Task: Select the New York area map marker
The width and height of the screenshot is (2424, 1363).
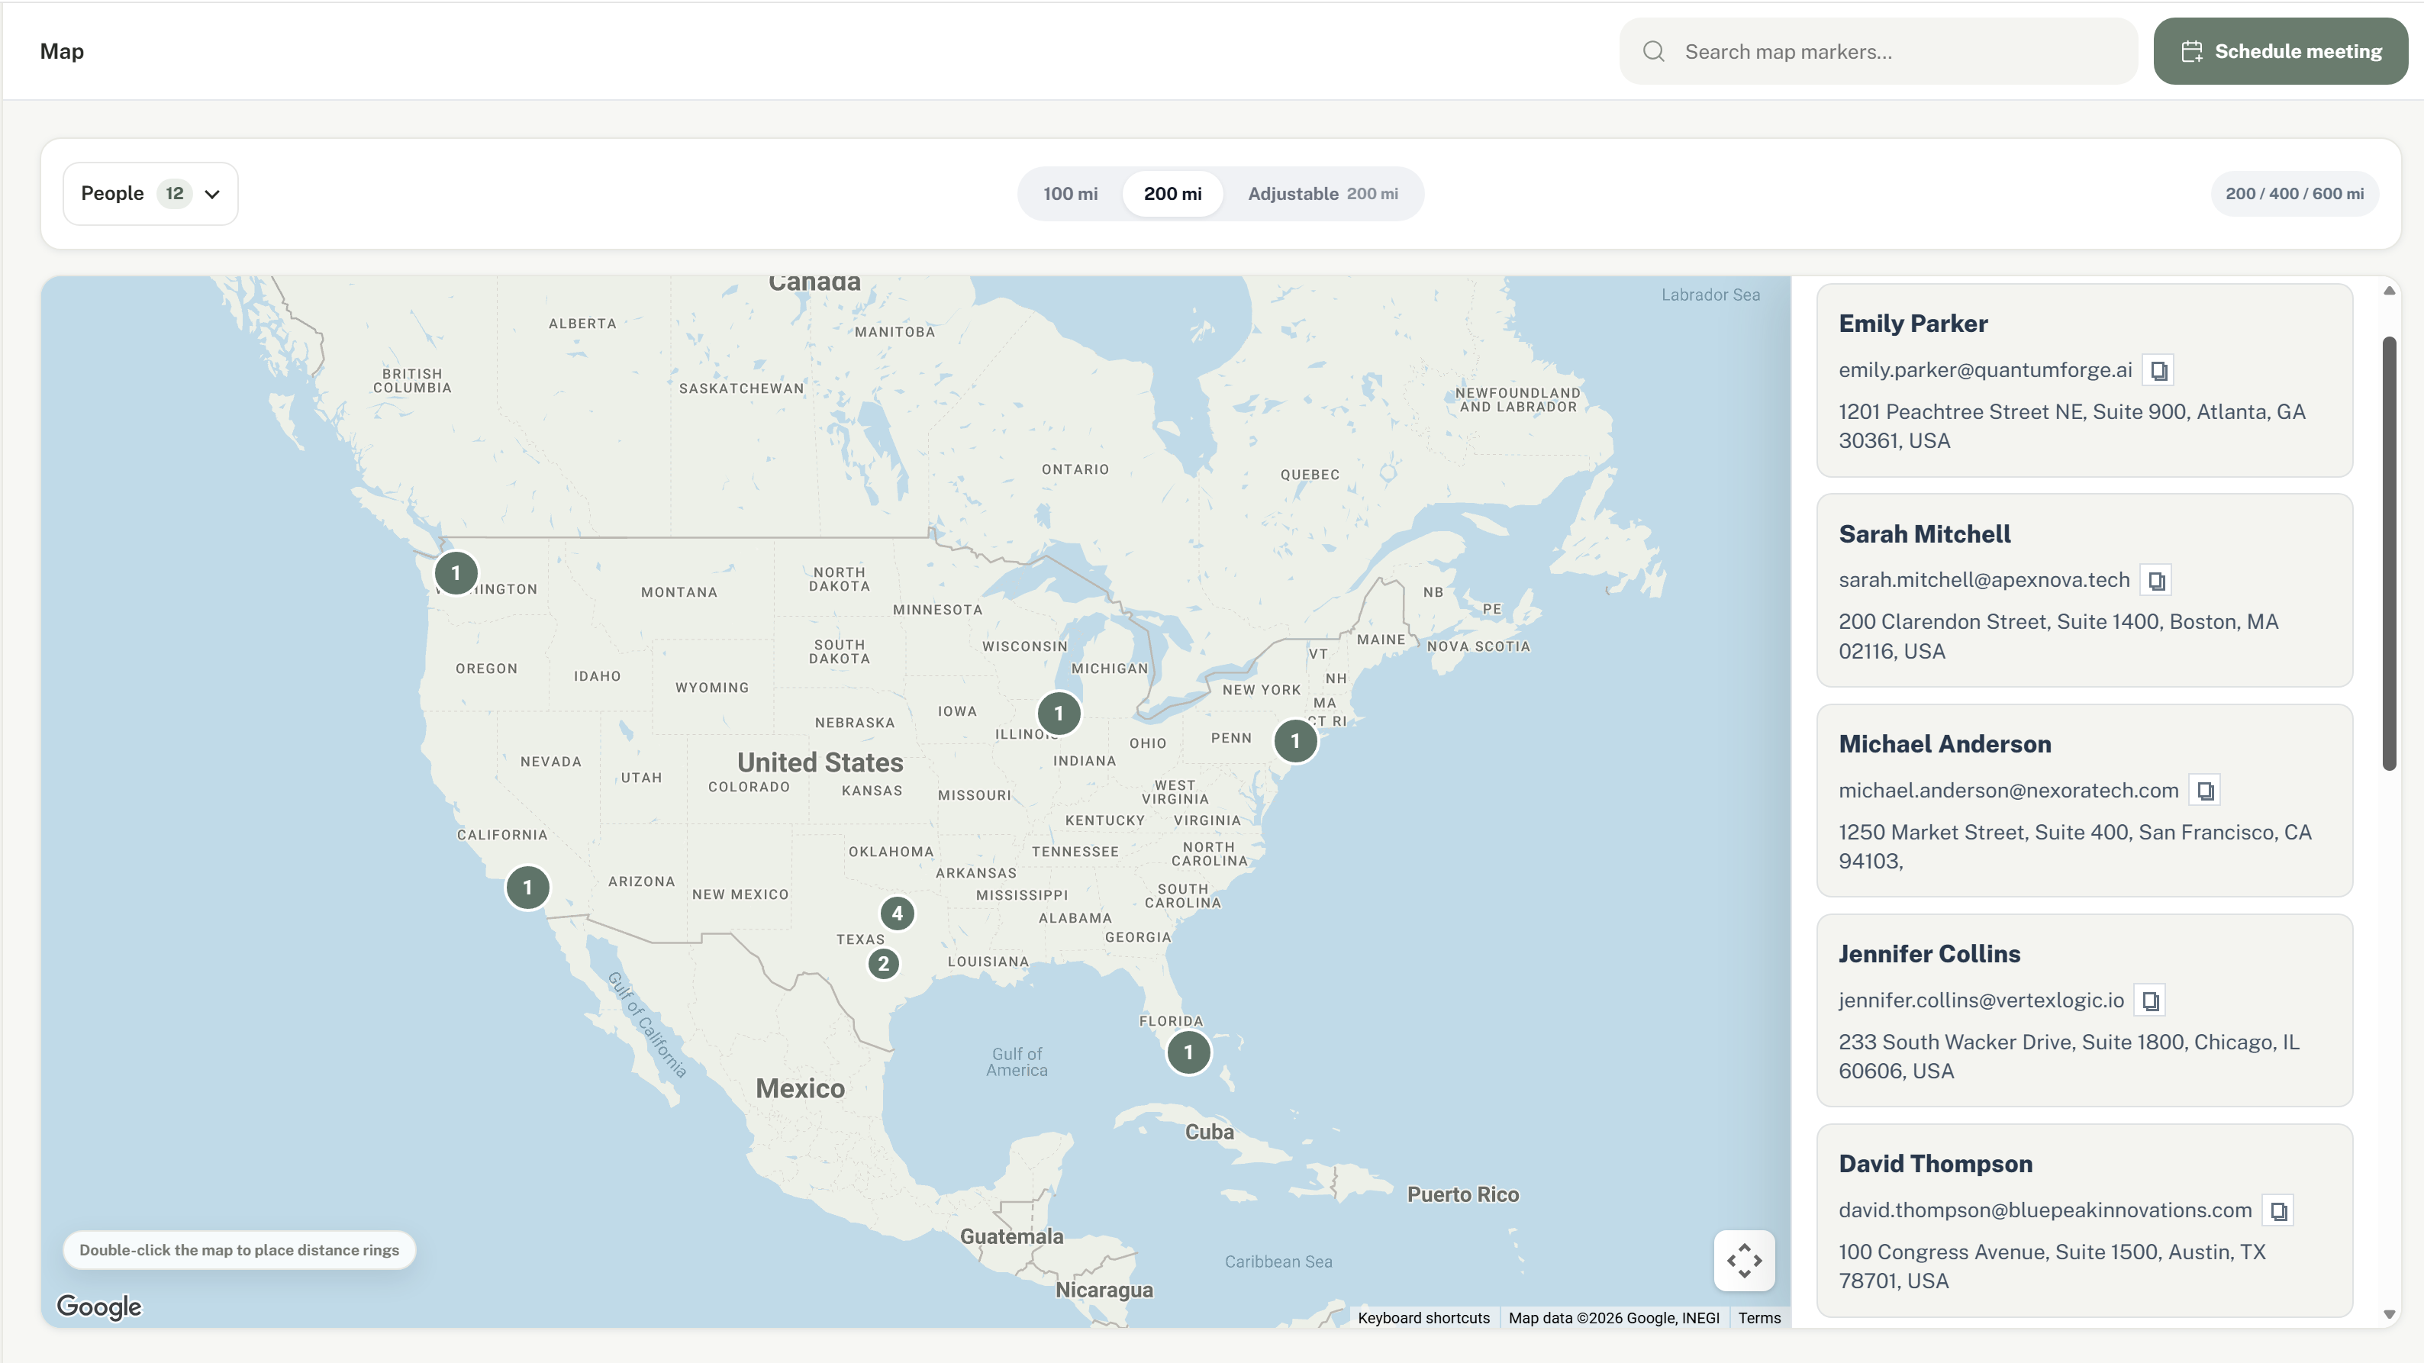Action: click(x=1294, y=740)
